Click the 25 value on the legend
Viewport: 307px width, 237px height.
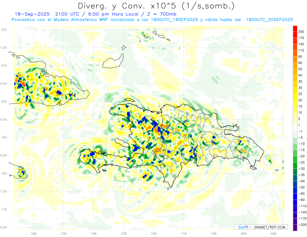[300, 94]
